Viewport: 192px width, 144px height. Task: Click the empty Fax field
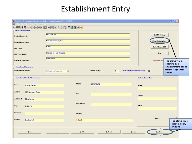click(x=111, y=94)
